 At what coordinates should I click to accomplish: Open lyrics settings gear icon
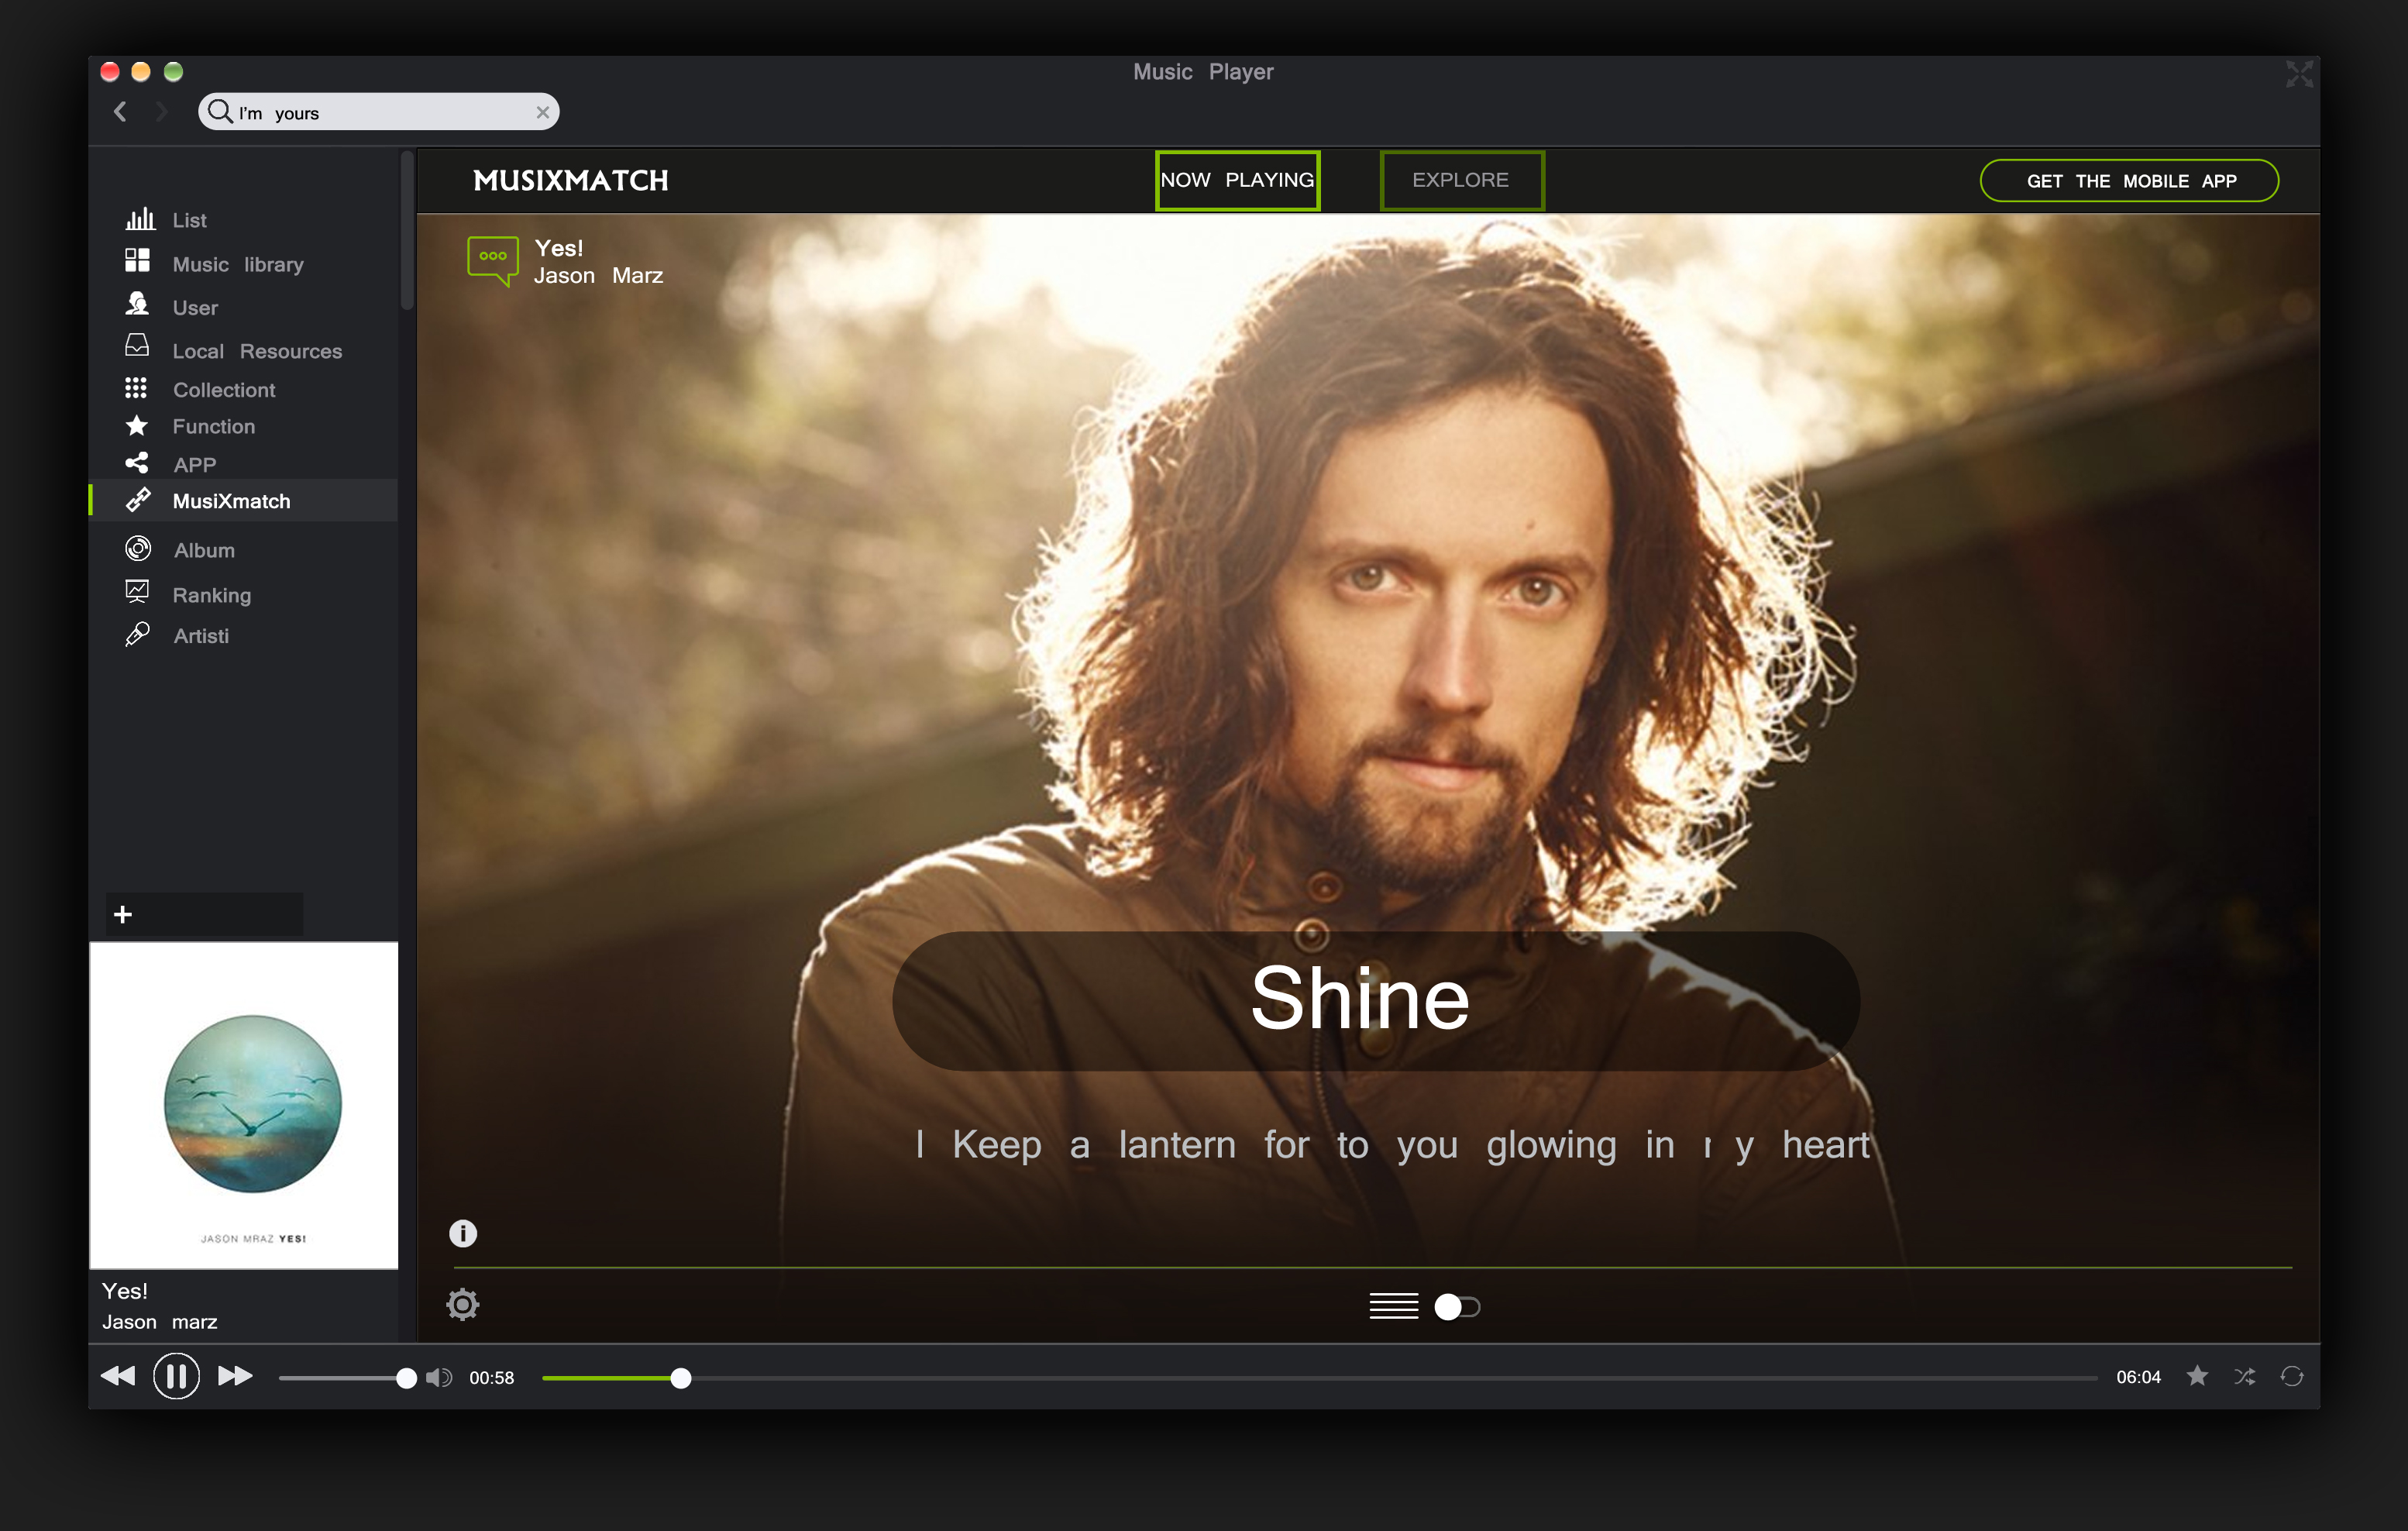(463, 1304)
